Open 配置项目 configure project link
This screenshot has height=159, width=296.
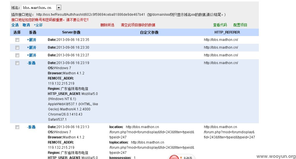tap(240, 25)
